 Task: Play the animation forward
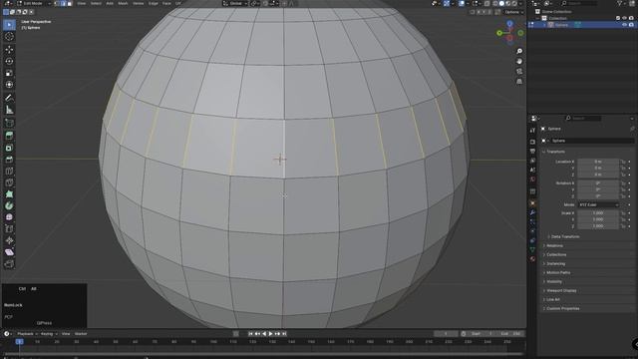(x=270, y=334)
